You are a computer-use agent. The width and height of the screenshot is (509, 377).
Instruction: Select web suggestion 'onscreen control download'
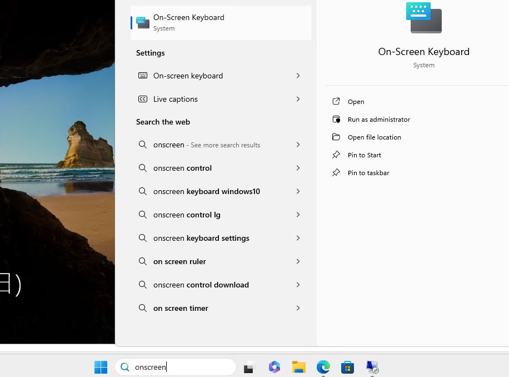pos(221,285)
